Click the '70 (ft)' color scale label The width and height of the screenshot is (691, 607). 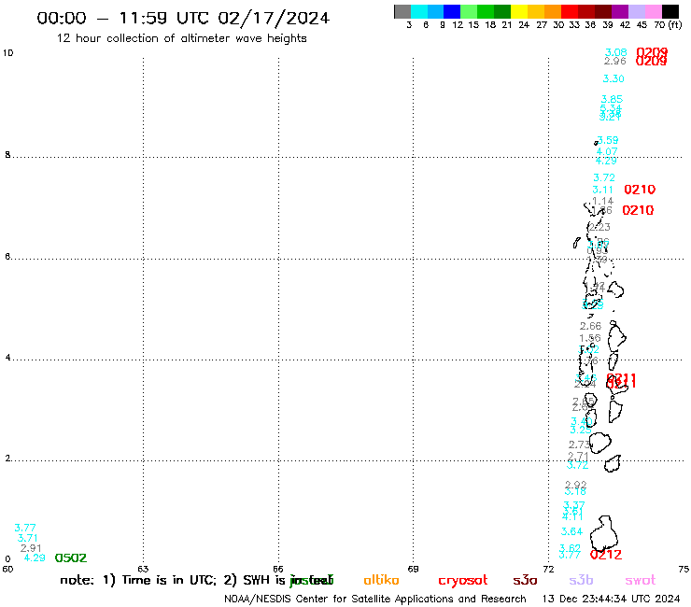[668, 24]
